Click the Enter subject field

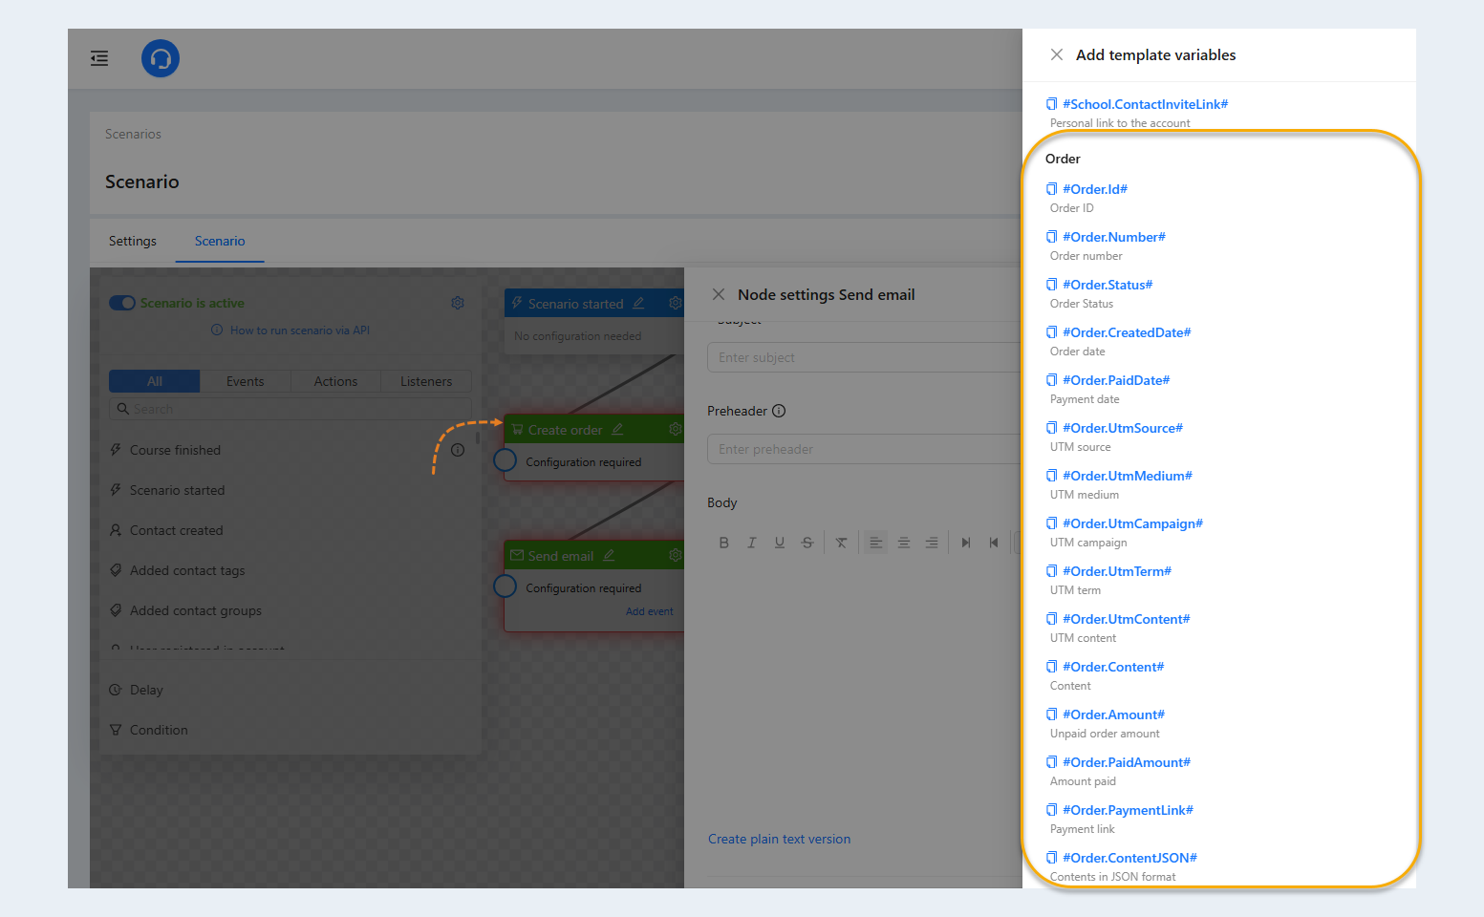coord(865,357)
